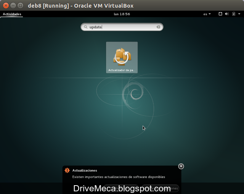
Task: Click 'Existen importantes actualizaciones de software disponibles' text
Action: 119,177
